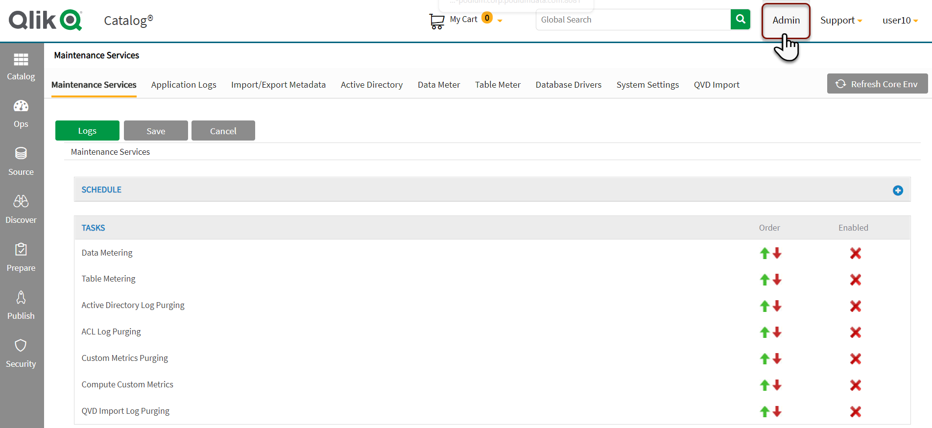Click the Custom Metrics Purging label
The width and height of the screenshot is (932, 428).
coord(124,358)
